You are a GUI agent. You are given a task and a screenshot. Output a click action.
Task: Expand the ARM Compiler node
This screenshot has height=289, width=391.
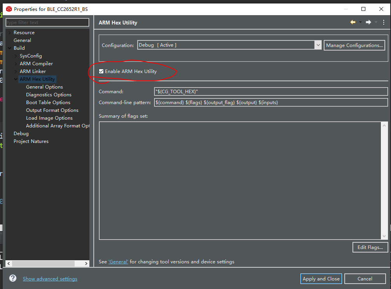point(16,64)
